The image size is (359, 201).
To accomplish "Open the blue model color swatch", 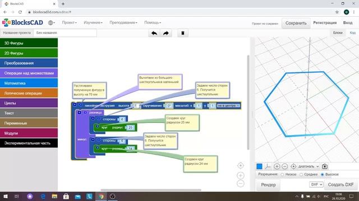I will pyautogui.click(x=259, y=166).
